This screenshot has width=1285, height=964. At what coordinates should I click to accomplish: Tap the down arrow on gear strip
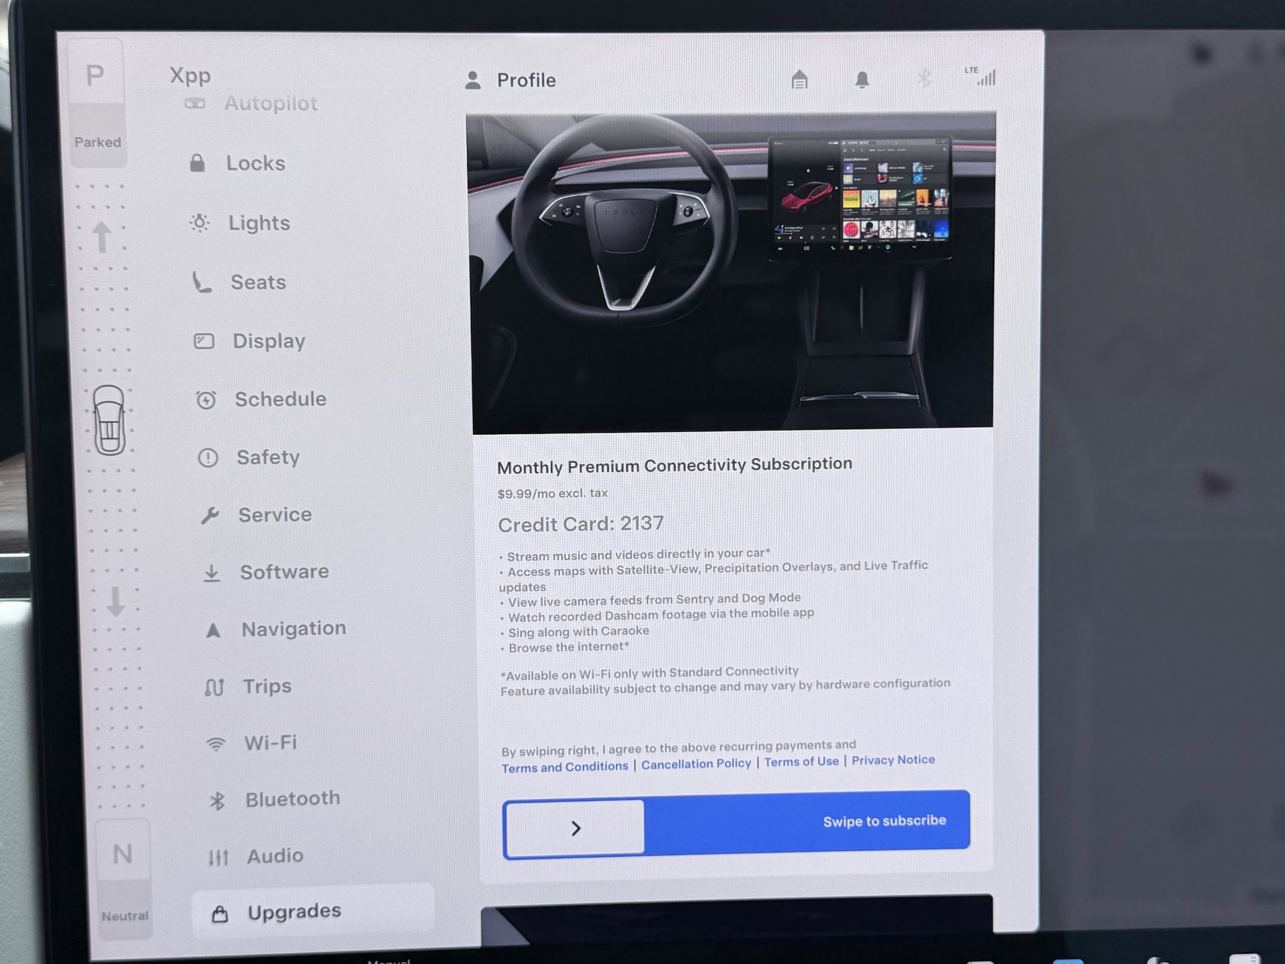coord(116,602)
